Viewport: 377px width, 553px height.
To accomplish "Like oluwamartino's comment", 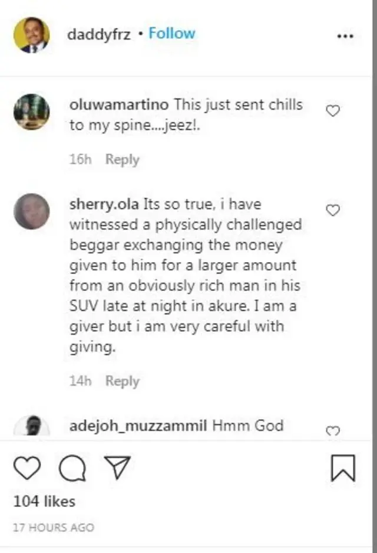I will pos(333,110).
